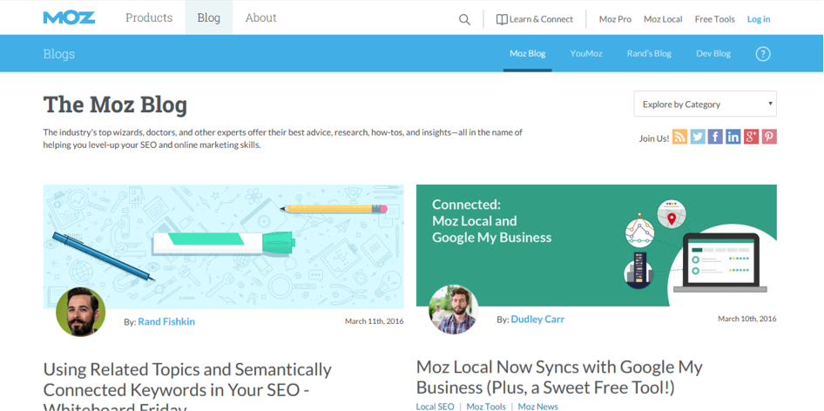The width and height of the screenshot is (824, 411).
Task: Open author link Dudley Carr
Action: pyautogui.click(x=537, y=319)
